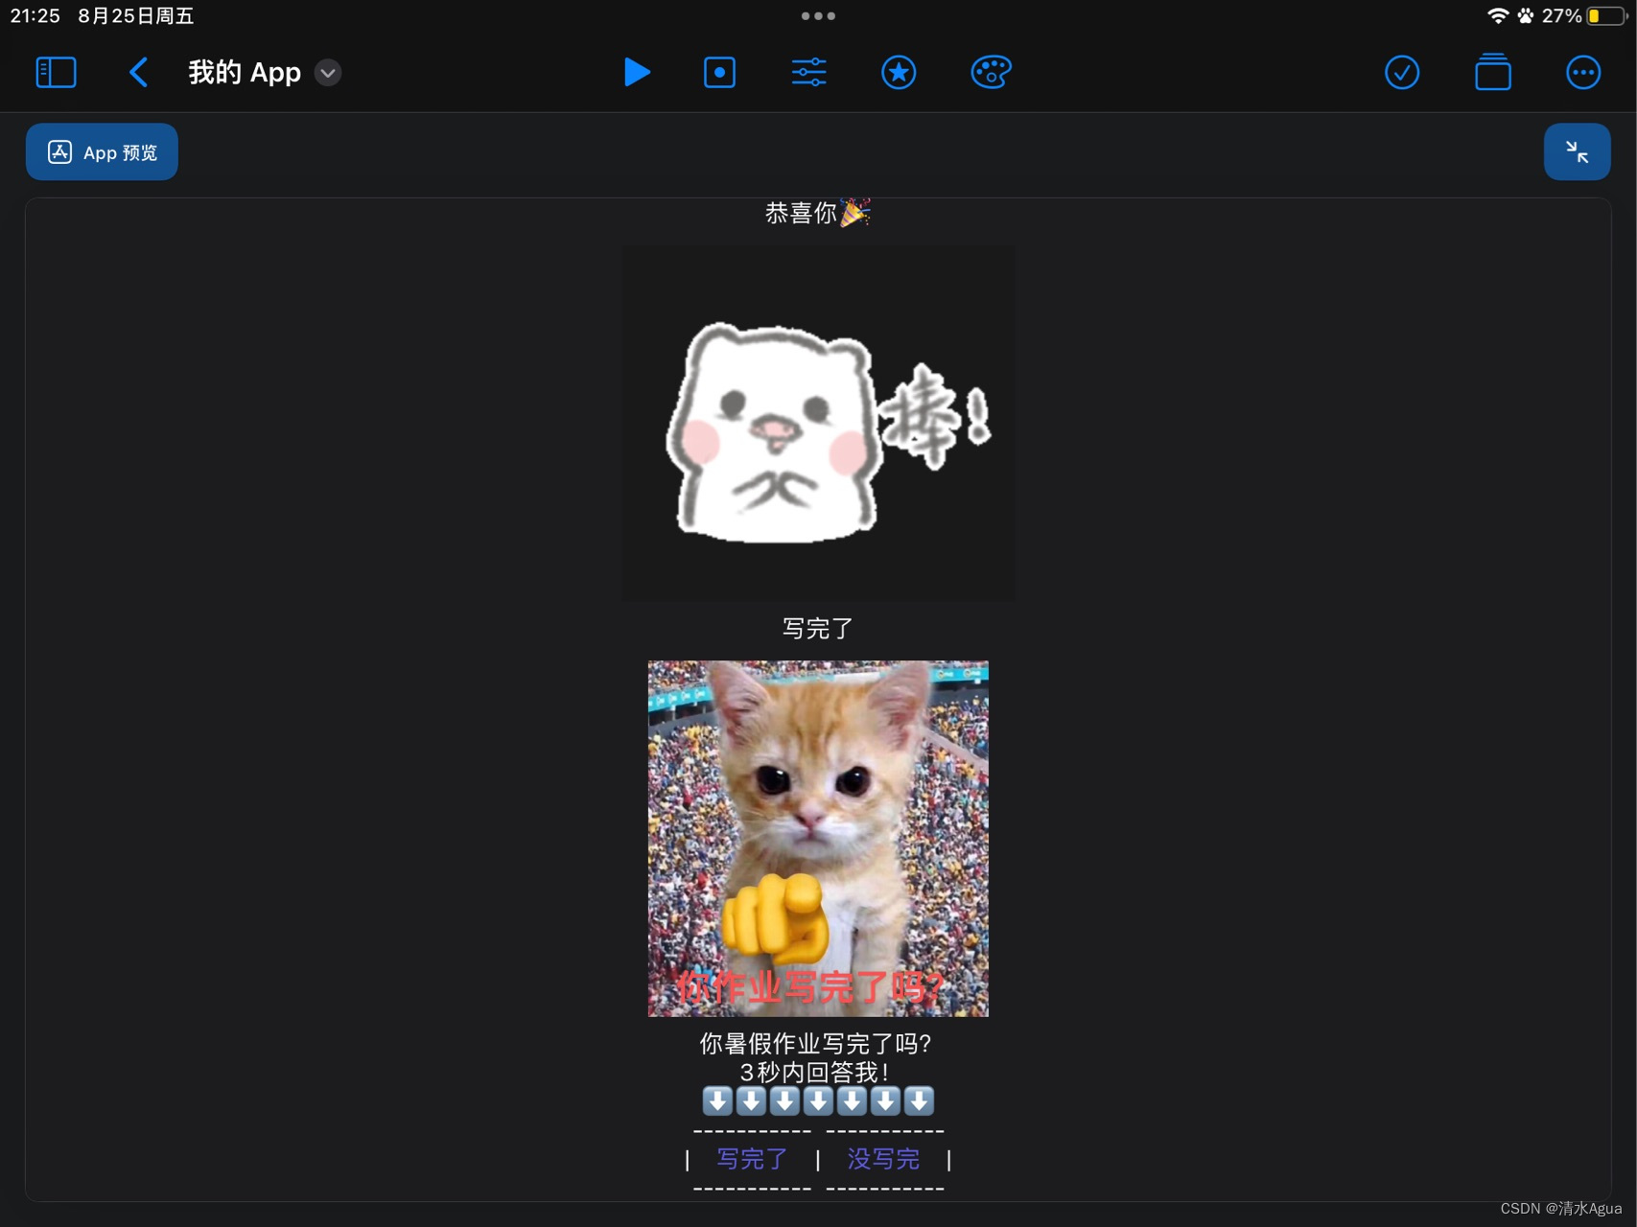This screenshot has height=1227, width=1637.
Task: Click the checkmark circle icon
Action: tap(1402, 73)
